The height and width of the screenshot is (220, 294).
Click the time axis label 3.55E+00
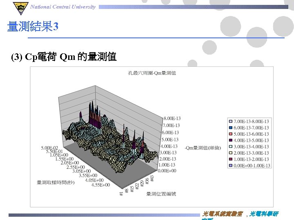click(x=88, y=176)
